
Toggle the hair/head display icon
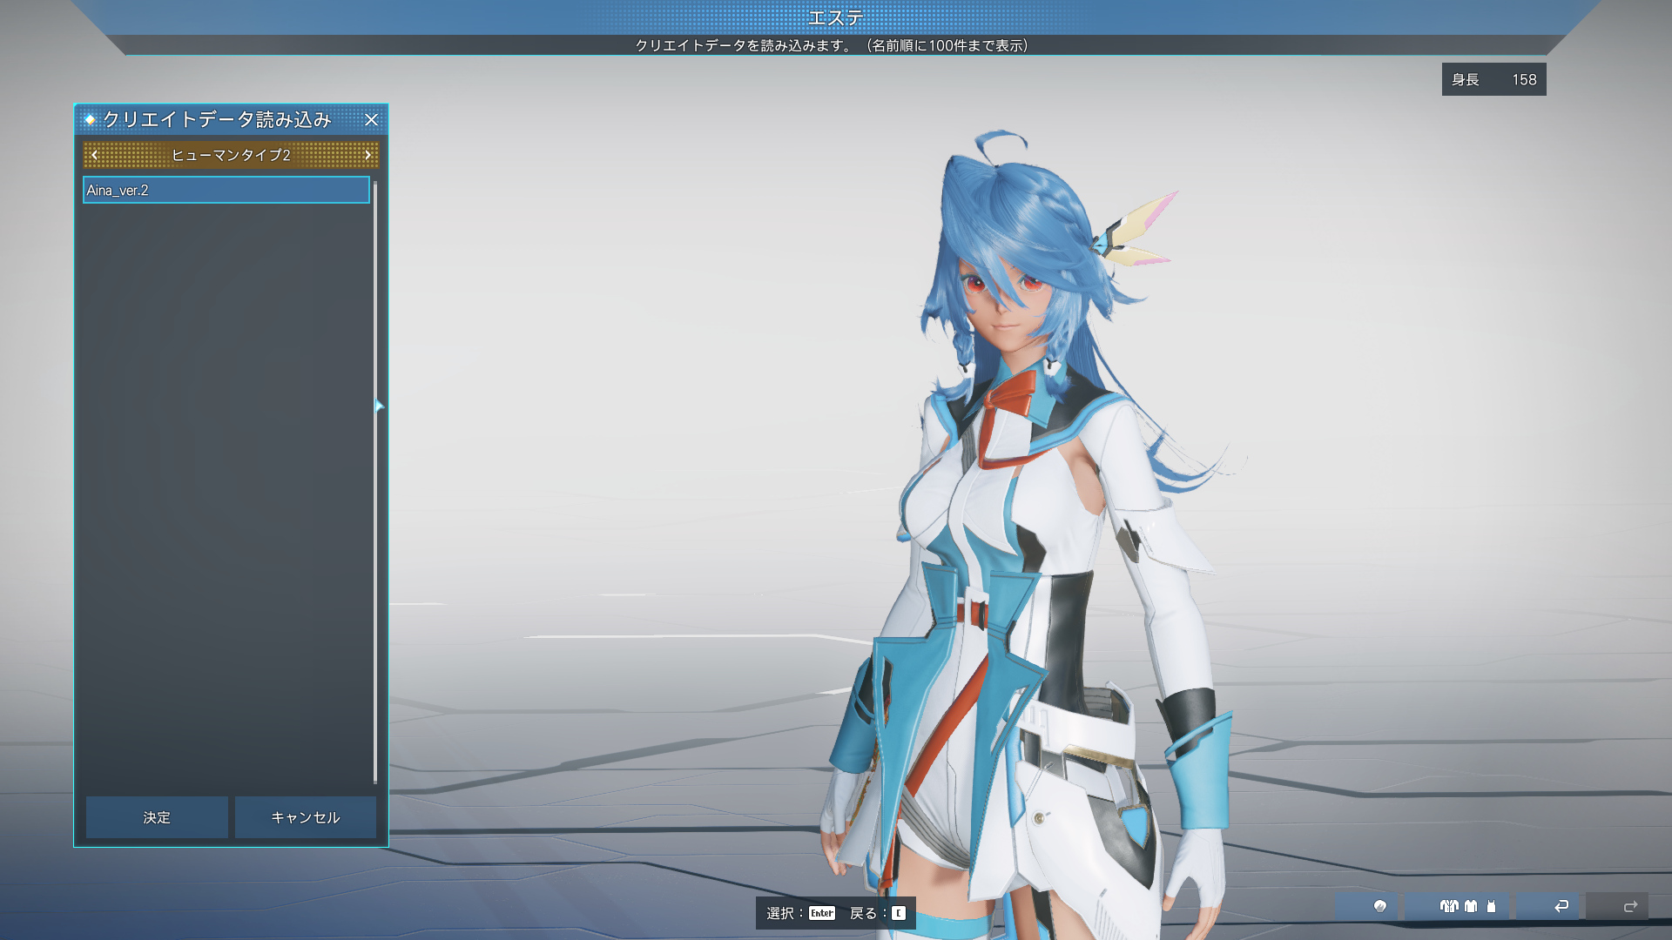pos(1379,906)
